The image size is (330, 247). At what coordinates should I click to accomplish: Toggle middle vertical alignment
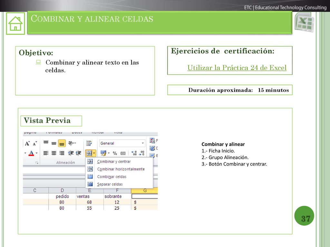click(x=54, y=143)
